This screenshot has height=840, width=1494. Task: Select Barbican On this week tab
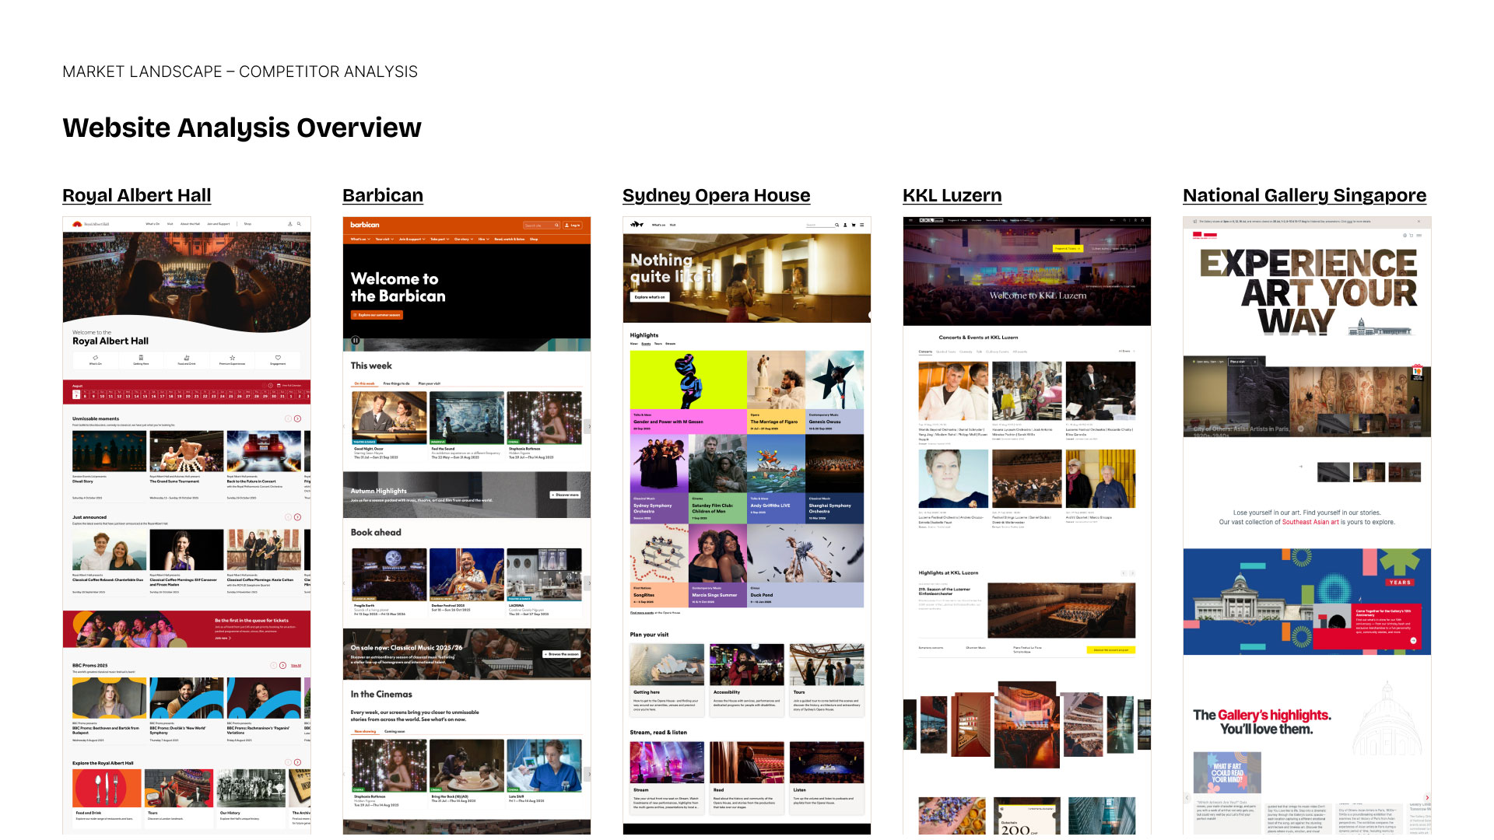364,383
